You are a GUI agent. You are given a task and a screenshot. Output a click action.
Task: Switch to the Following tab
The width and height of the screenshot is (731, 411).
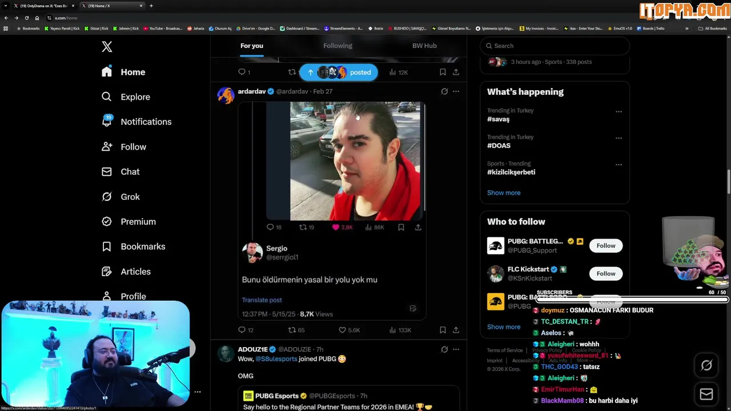tap(338, 46)
